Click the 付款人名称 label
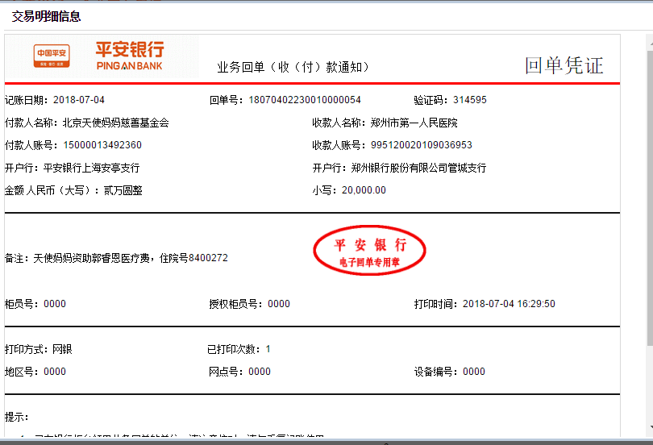Screen dimensions: 653x445 tap(31, 123)
